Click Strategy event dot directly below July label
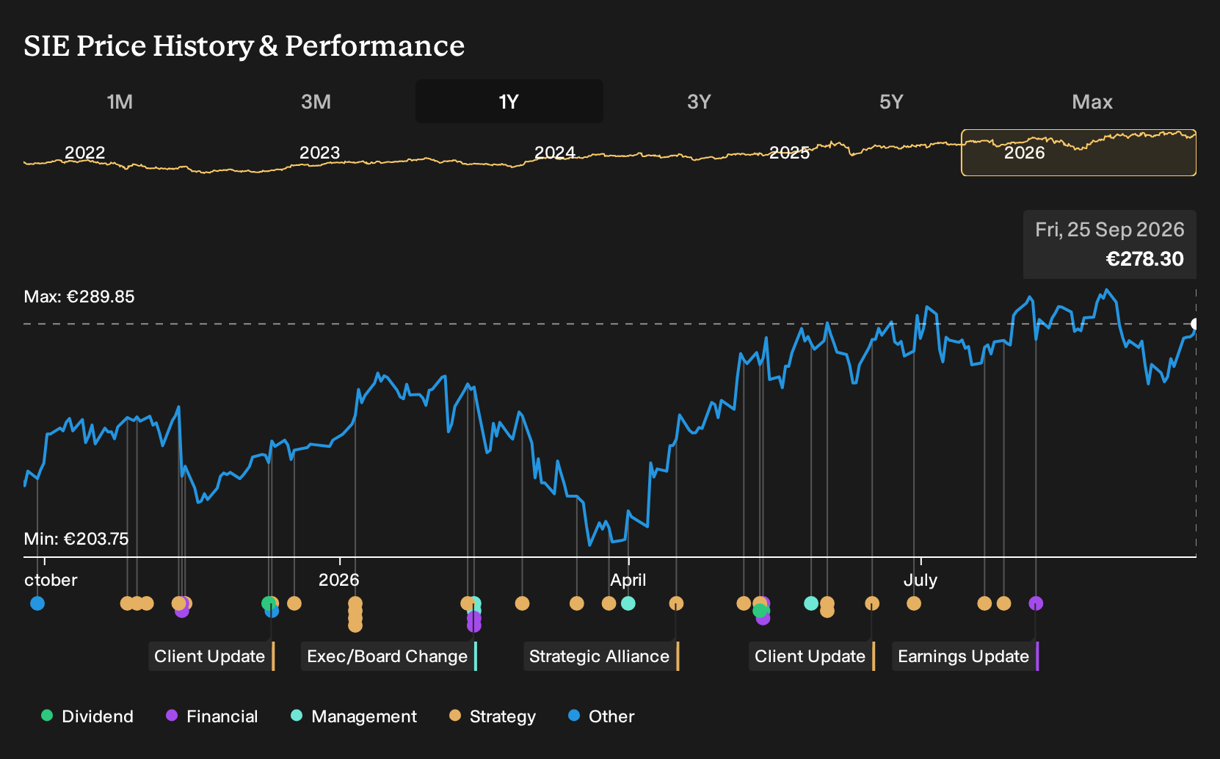1220x759 pixels. tap(914, 603)
